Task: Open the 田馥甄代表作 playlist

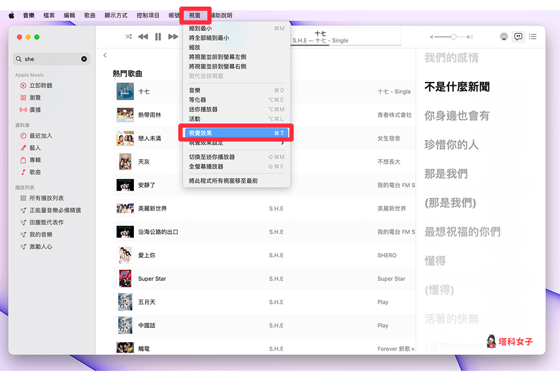Action: click(x=46, y=222)
